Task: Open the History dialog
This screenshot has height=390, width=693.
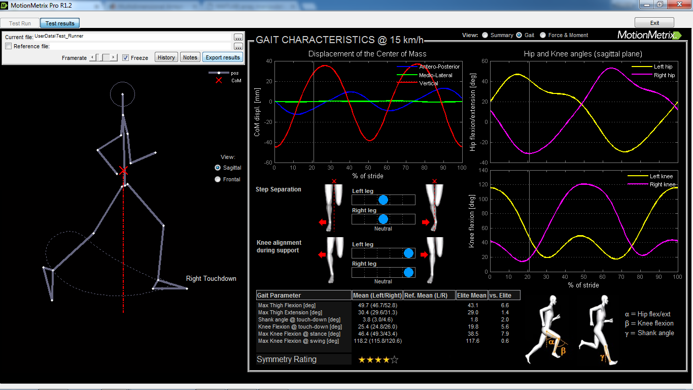Action: coord(166,57)
